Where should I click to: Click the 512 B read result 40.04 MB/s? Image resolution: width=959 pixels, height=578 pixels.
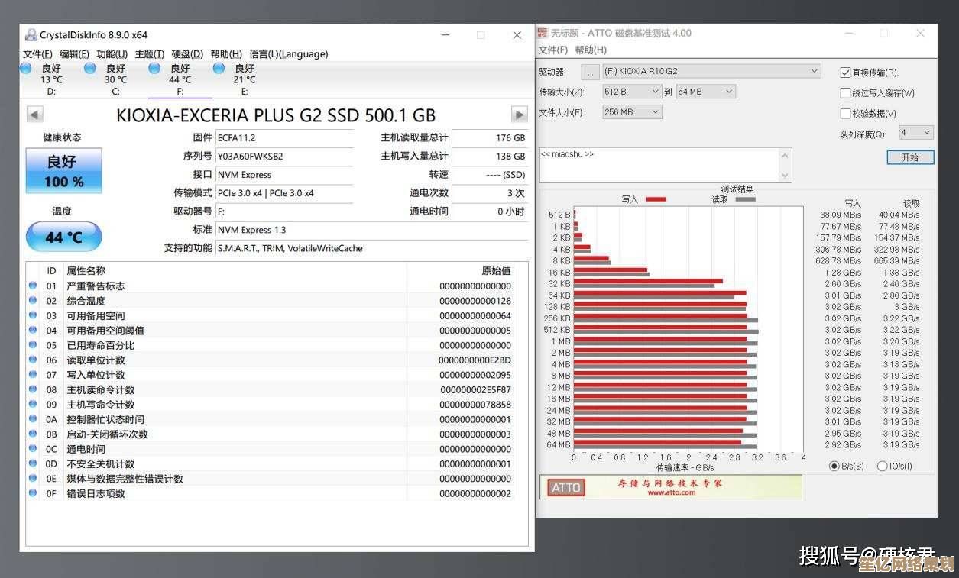click(899, 215)
